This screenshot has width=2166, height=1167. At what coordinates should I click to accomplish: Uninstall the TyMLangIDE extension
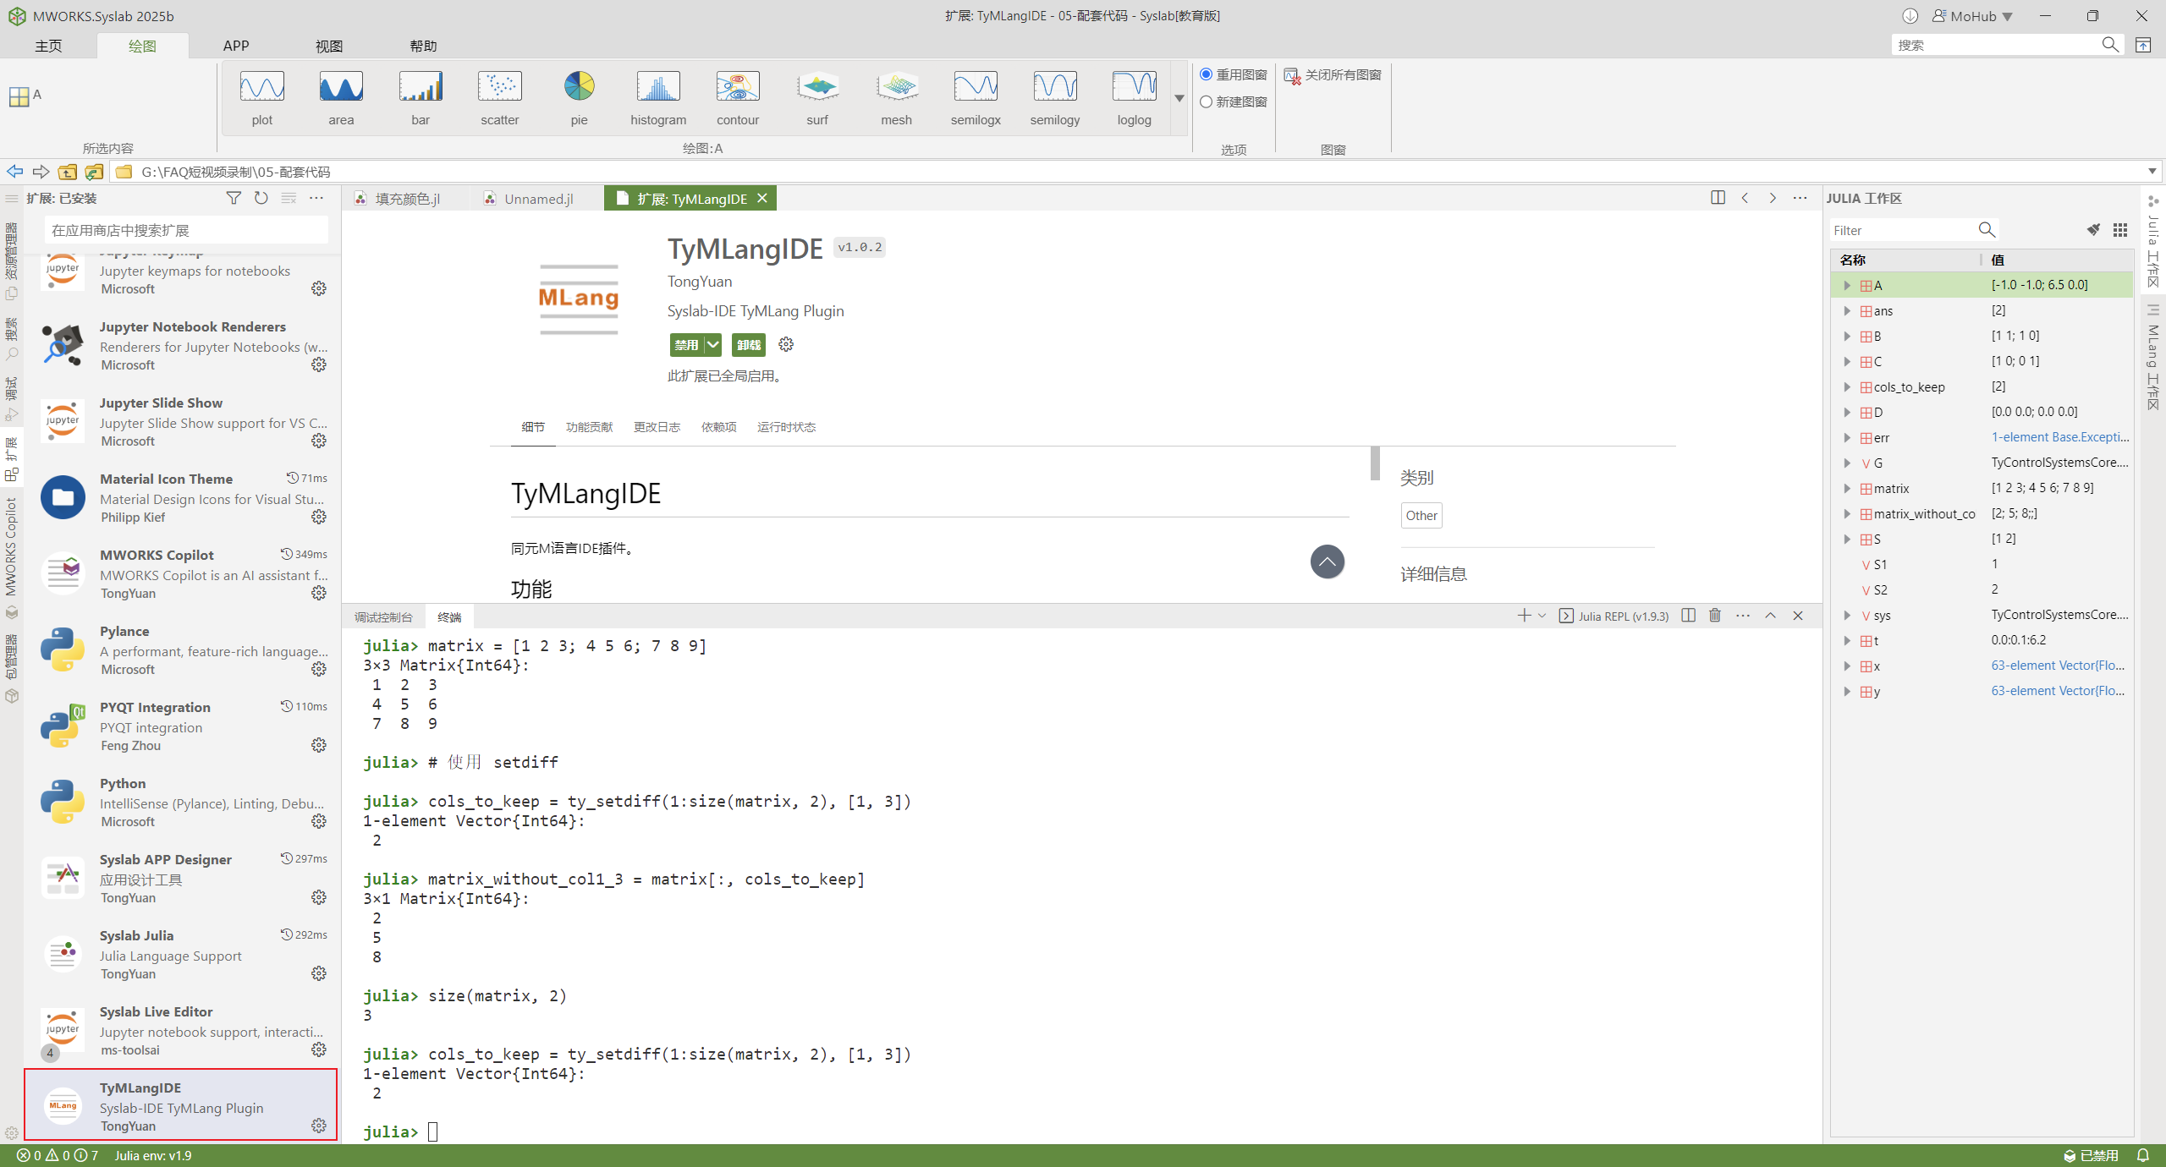pos(749,344)
